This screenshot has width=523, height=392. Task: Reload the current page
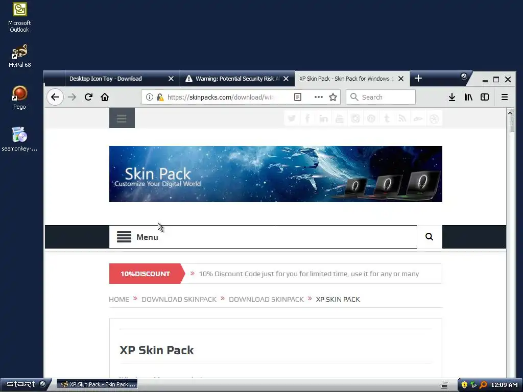88,97
